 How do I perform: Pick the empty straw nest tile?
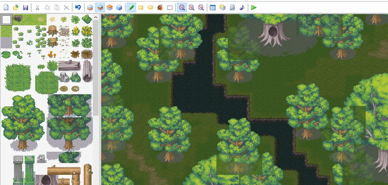tap(64, 89)
